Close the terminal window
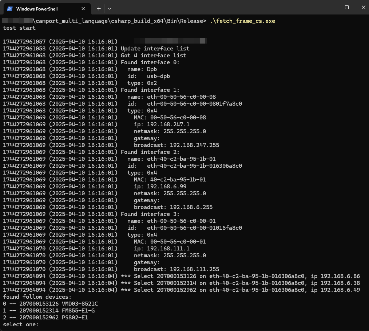Image resolution: width=369 pixels, height=331 pixels. [x=363, y=7]
